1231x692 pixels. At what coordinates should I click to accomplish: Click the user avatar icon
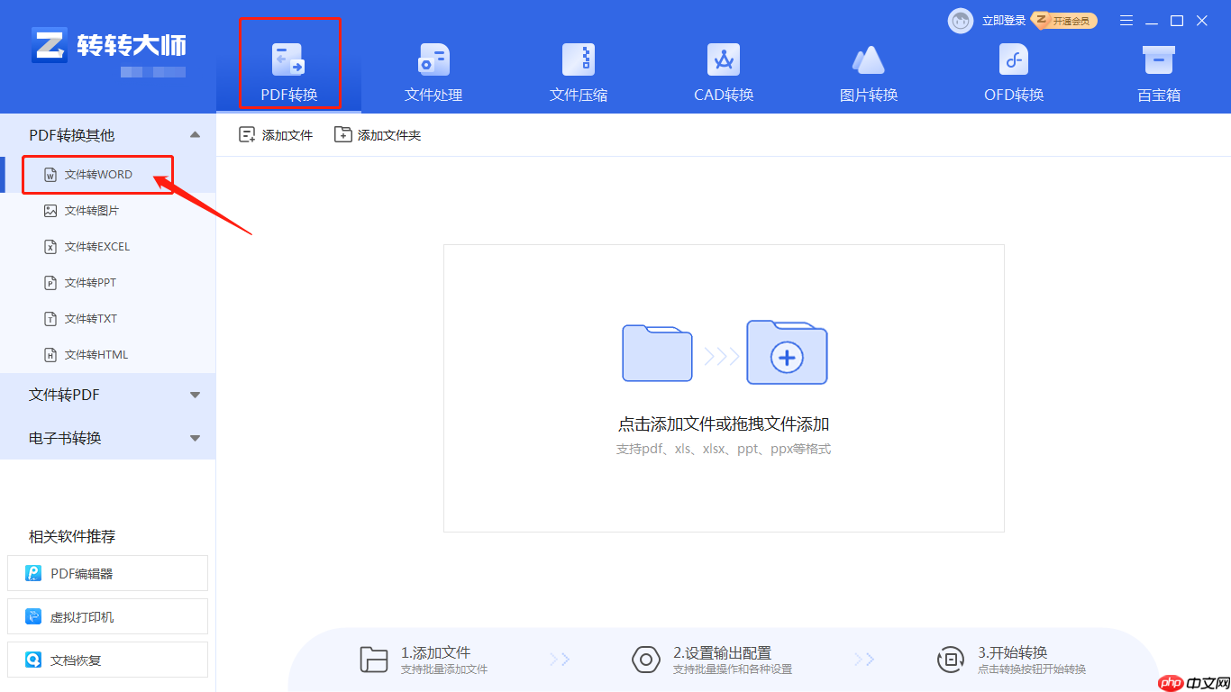pyautogui.click(x=961, y=21)
